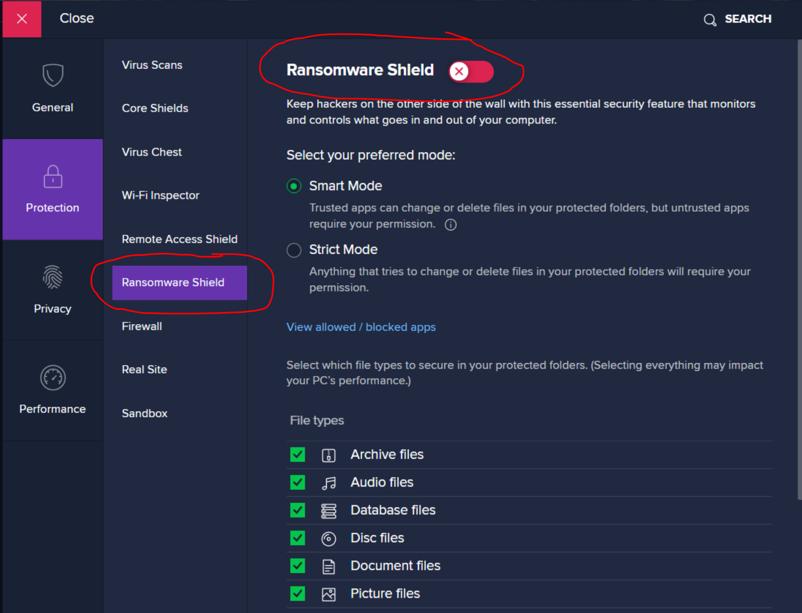Uncheck Archive files checkbox

pyautogui.click(x=297, y=455)
